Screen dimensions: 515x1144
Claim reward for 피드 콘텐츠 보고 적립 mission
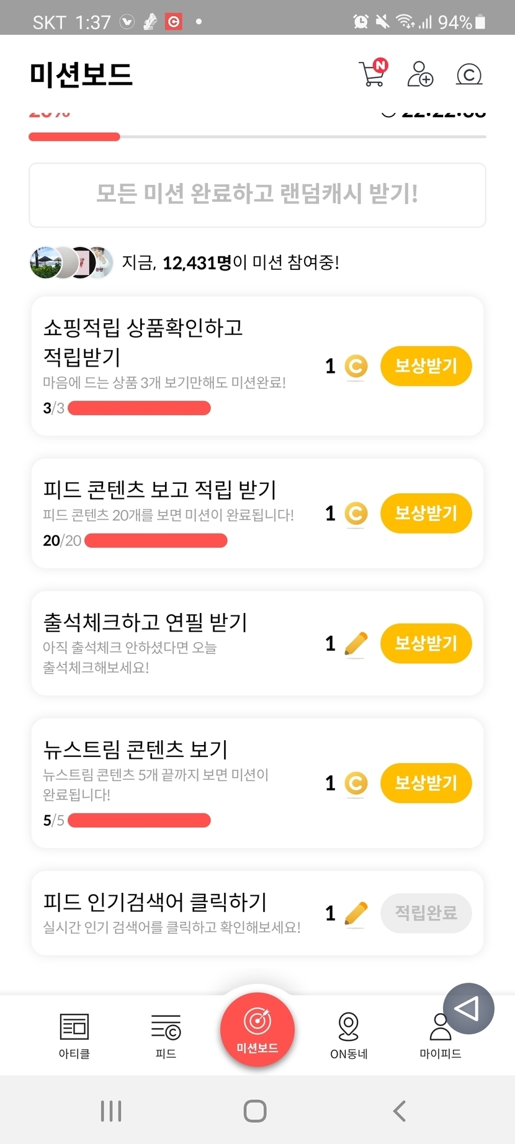(x=426, y=513)
